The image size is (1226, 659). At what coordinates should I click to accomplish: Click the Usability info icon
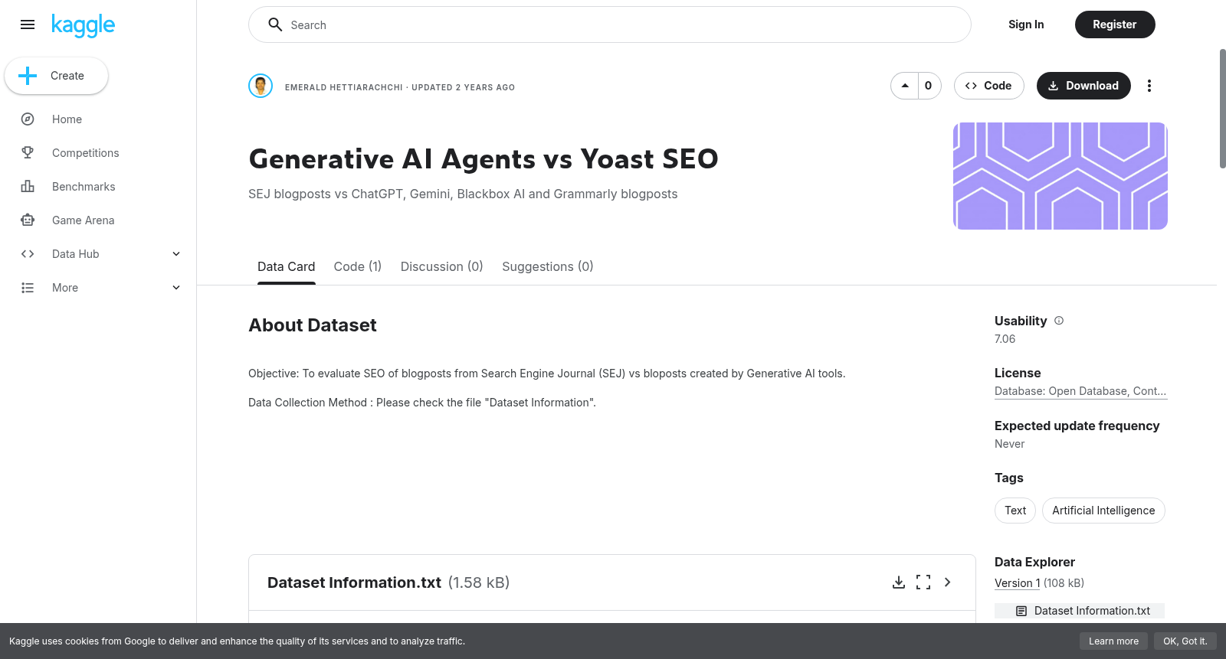[x=1059, y=321]
